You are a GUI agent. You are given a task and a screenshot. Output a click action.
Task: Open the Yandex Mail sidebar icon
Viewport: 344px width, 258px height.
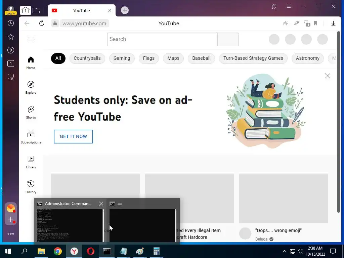click(x=10, y=208)
